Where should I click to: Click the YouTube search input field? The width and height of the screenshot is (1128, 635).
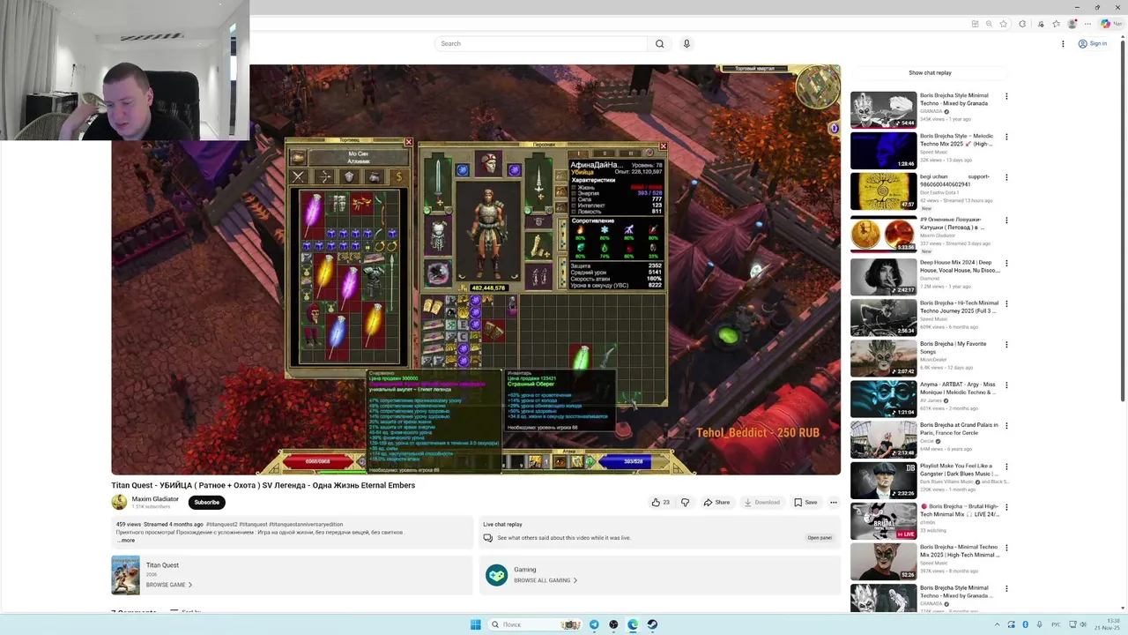point(540,43)
